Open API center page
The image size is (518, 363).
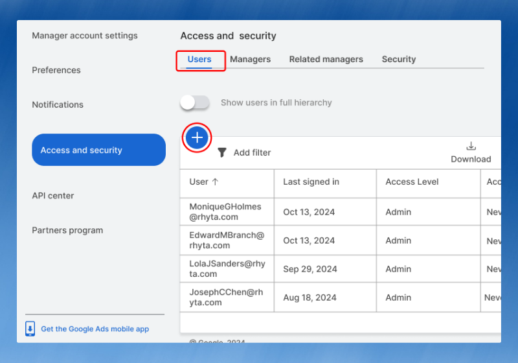pos(53,196)
